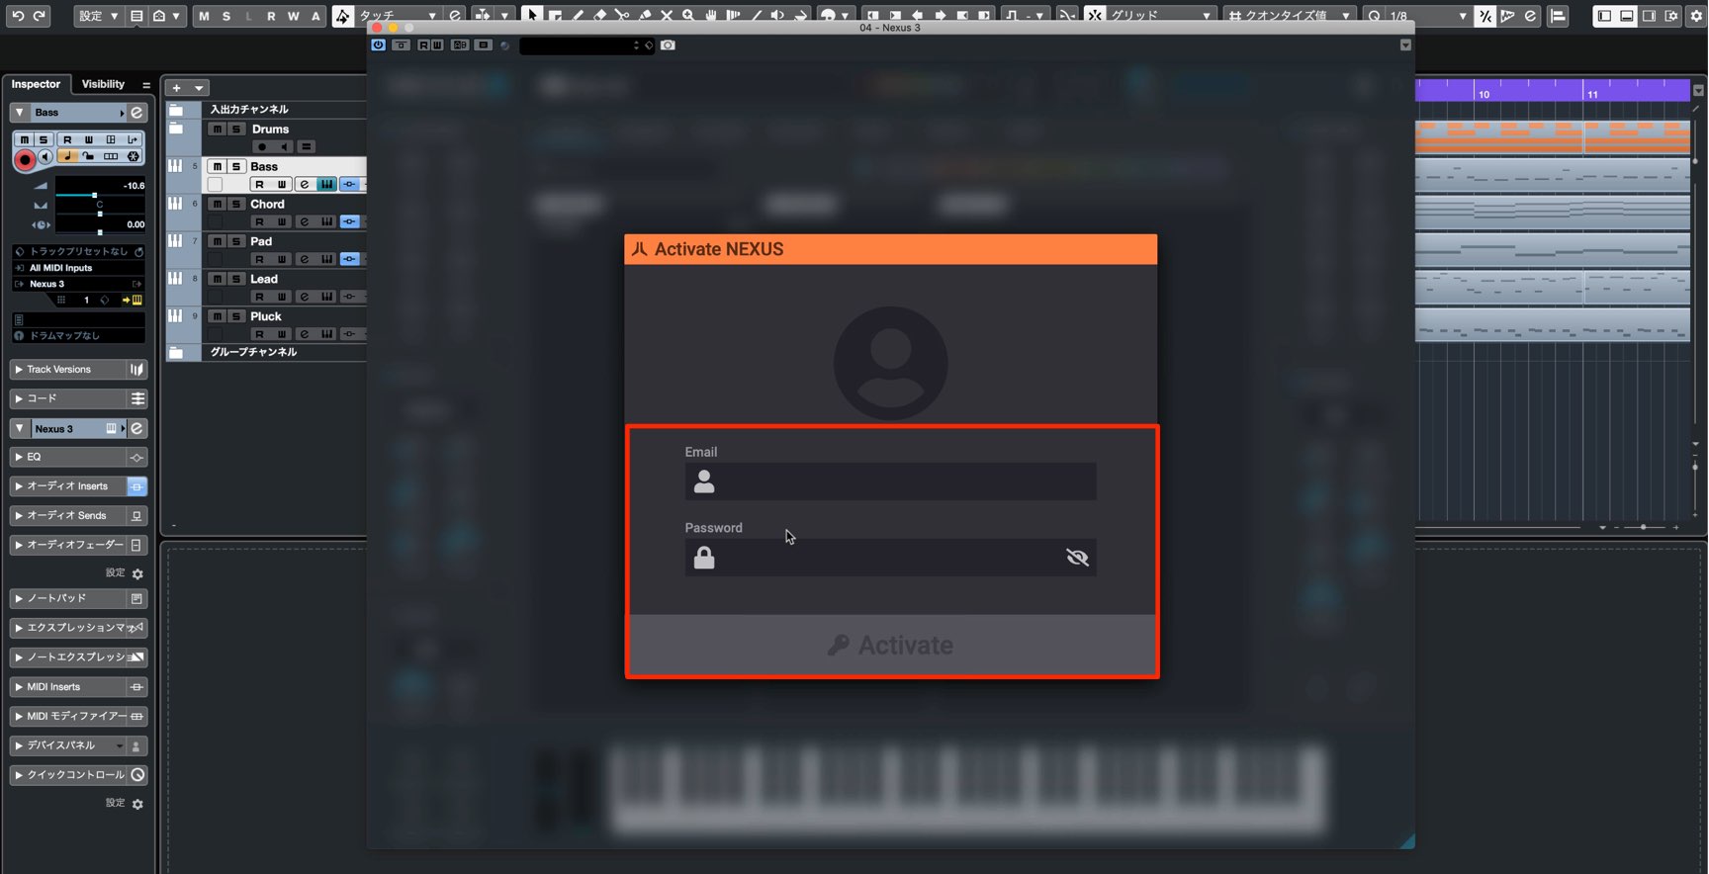The image size is (1709, 874).
Task: Open the quantize 1/8 value dropdown
Action: (1427, 16)
